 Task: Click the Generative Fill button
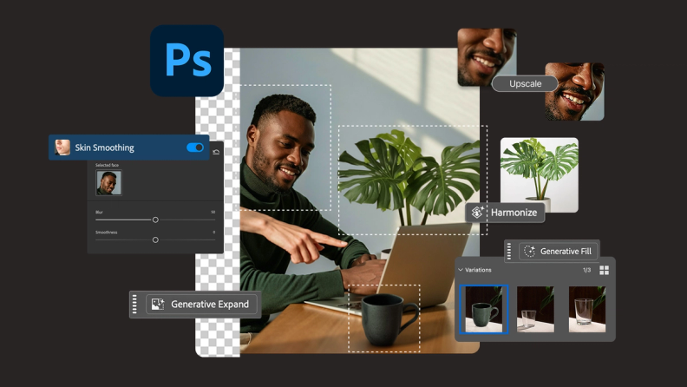[559, 251]
